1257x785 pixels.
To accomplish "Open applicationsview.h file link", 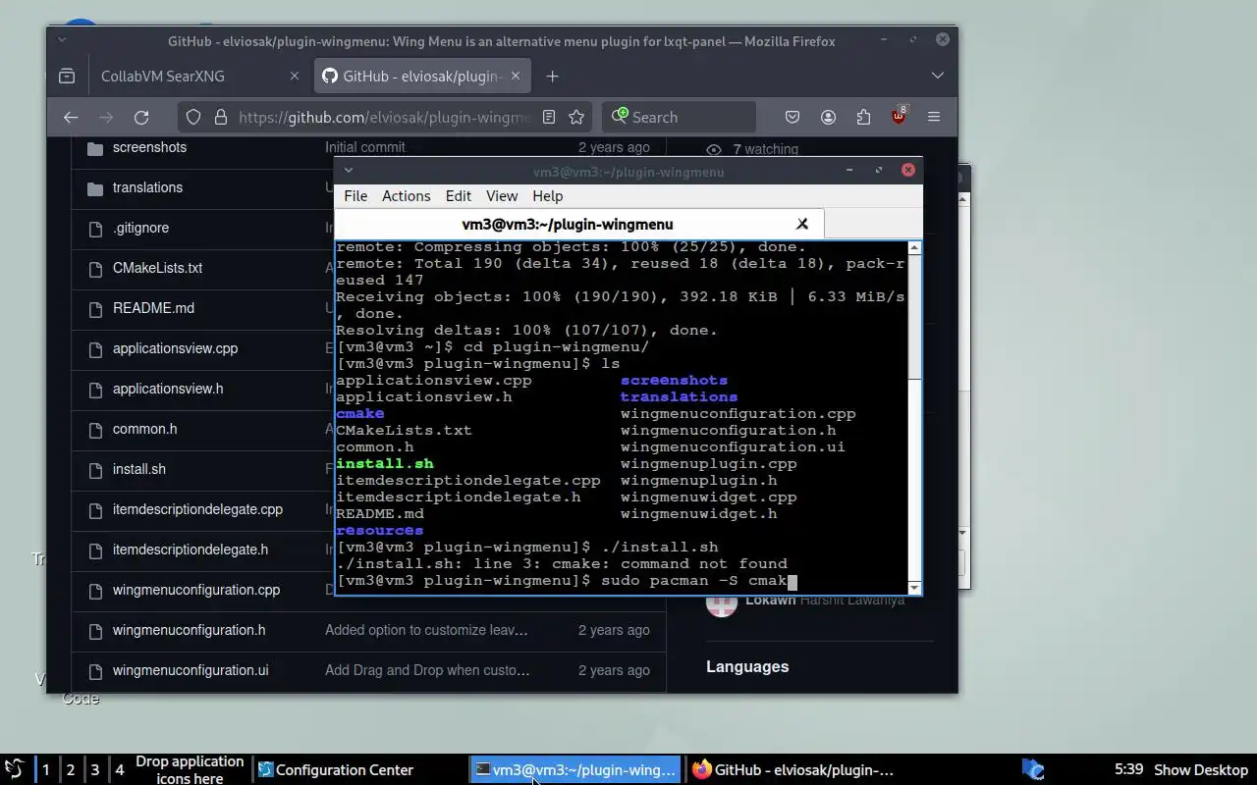I will pyautogui.click(x=168, y=389).
